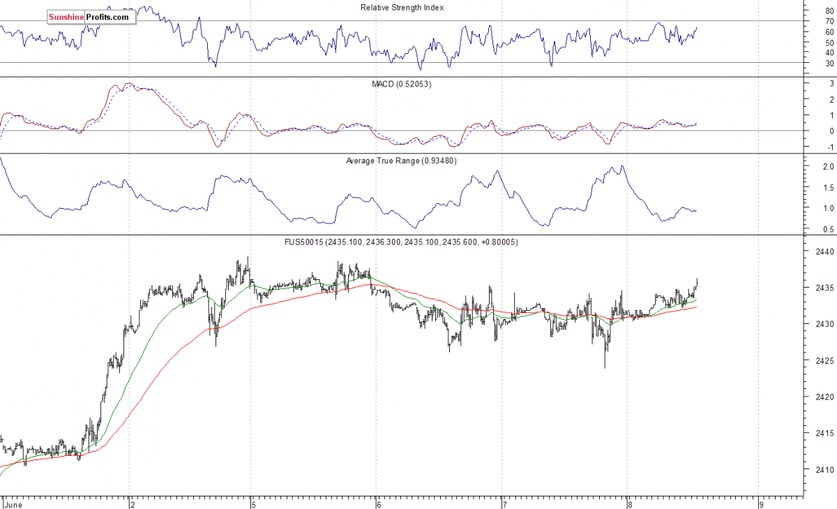Image resolution: width=837 pixels, height=509 pixels.
Task: Select date marker 2 on the time axis
Action: pyautogui.click(x=131, y=503)
